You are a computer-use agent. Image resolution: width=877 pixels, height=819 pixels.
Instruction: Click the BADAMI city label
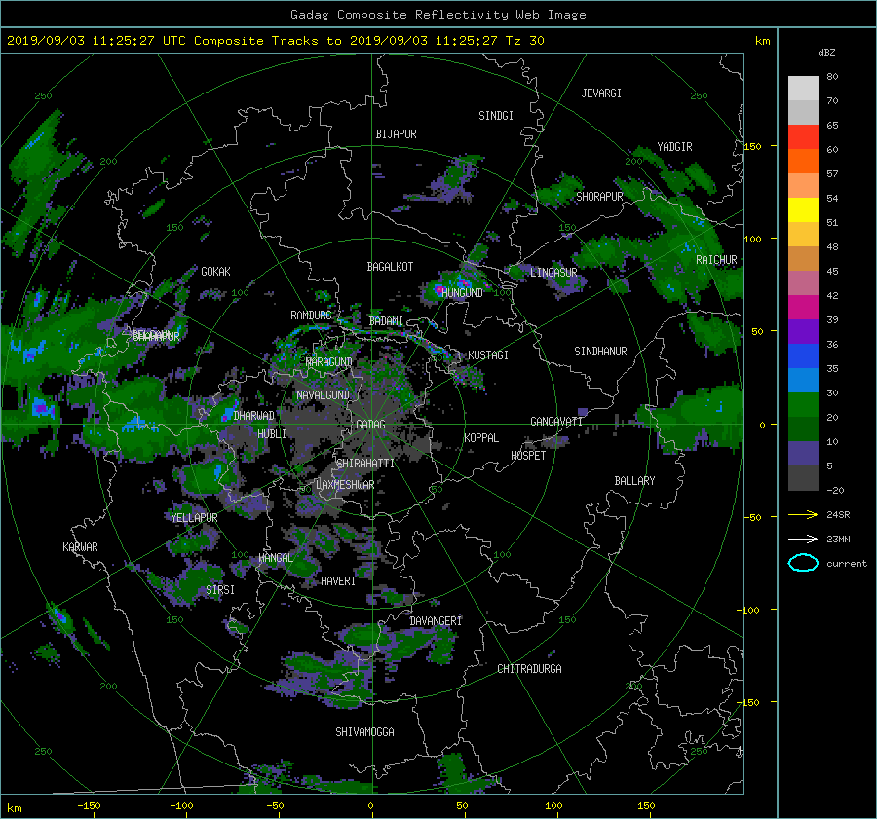(386, 321)
